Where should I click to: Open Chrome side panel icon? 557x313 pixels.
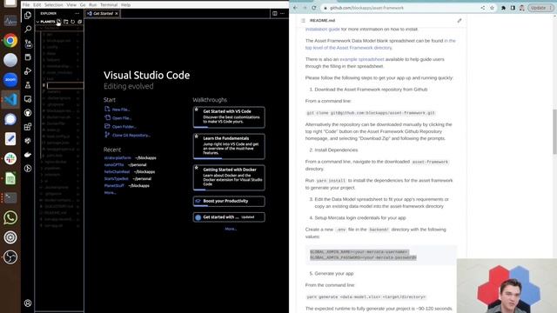coord(513,8)
